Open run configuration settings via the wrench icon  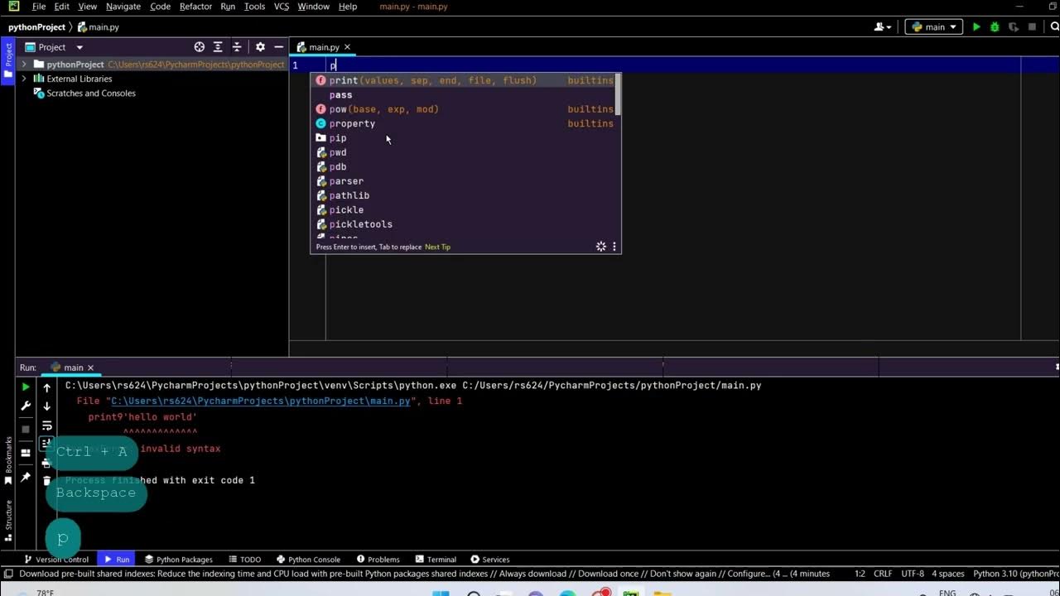point(26,406)
